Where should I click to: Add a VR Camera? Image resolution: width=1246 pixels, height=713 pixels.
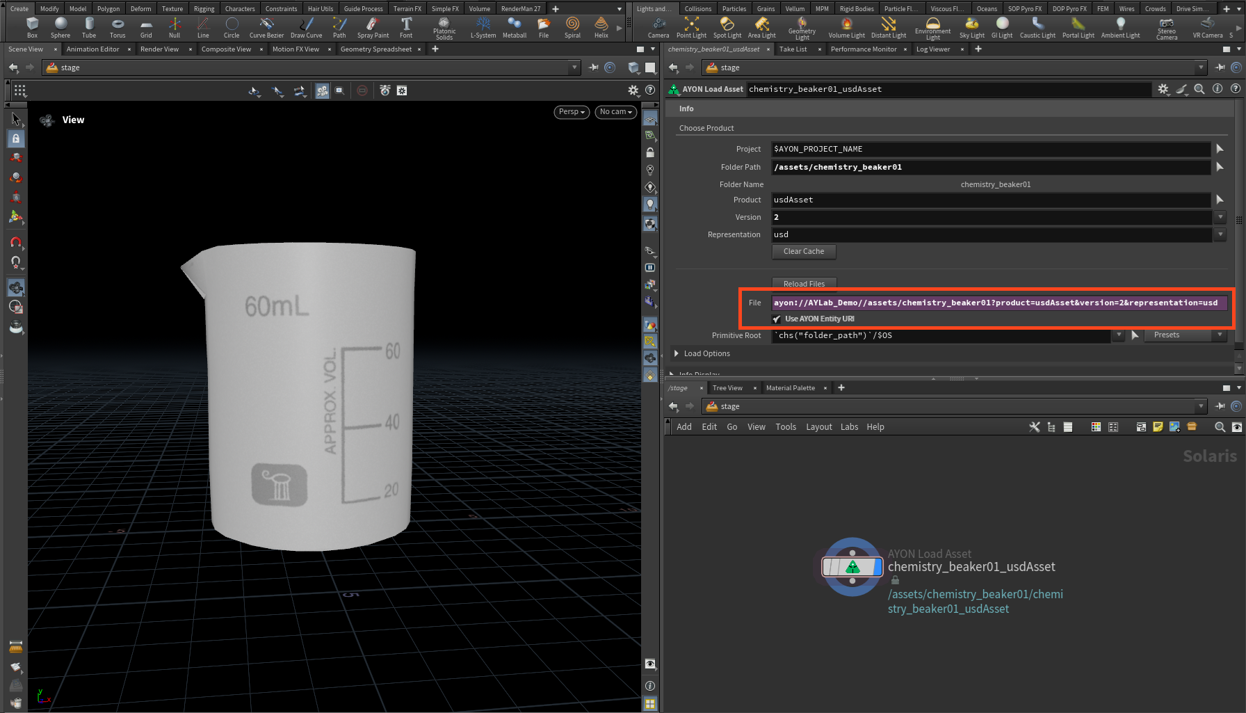pyautogui.click(x=1208, y=28)
